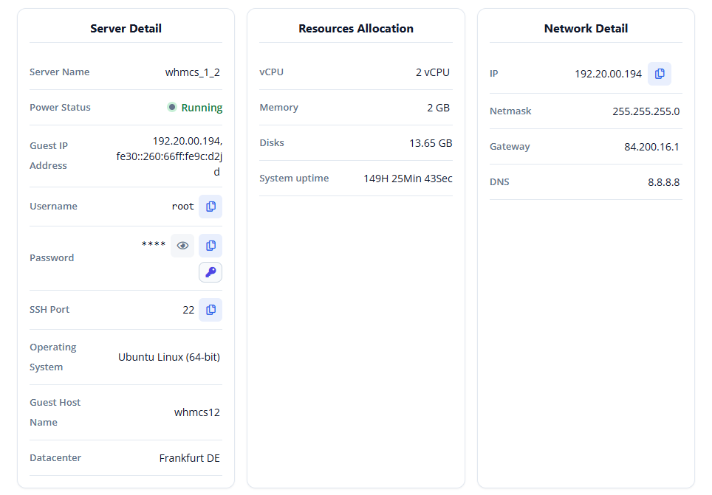Click the Password label

pyautogui.click(x=52, y=258)
